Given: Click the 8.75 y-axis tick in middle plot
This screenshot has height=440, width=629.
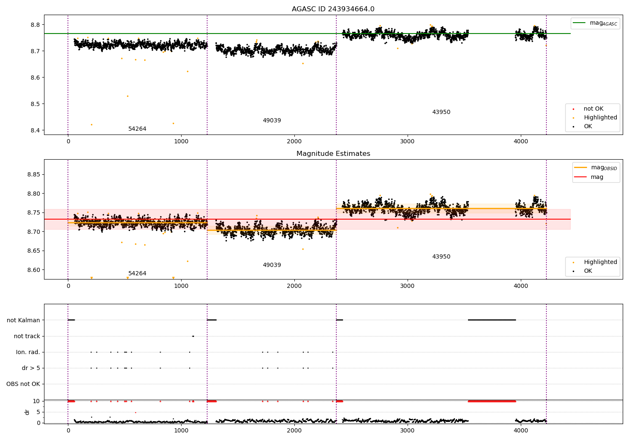Looking at the screenshot, I should tap(34, 213).
